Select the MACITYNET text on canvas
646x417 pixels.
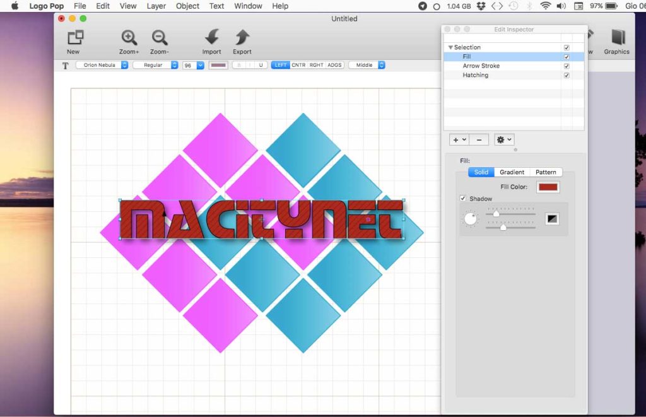261,219
